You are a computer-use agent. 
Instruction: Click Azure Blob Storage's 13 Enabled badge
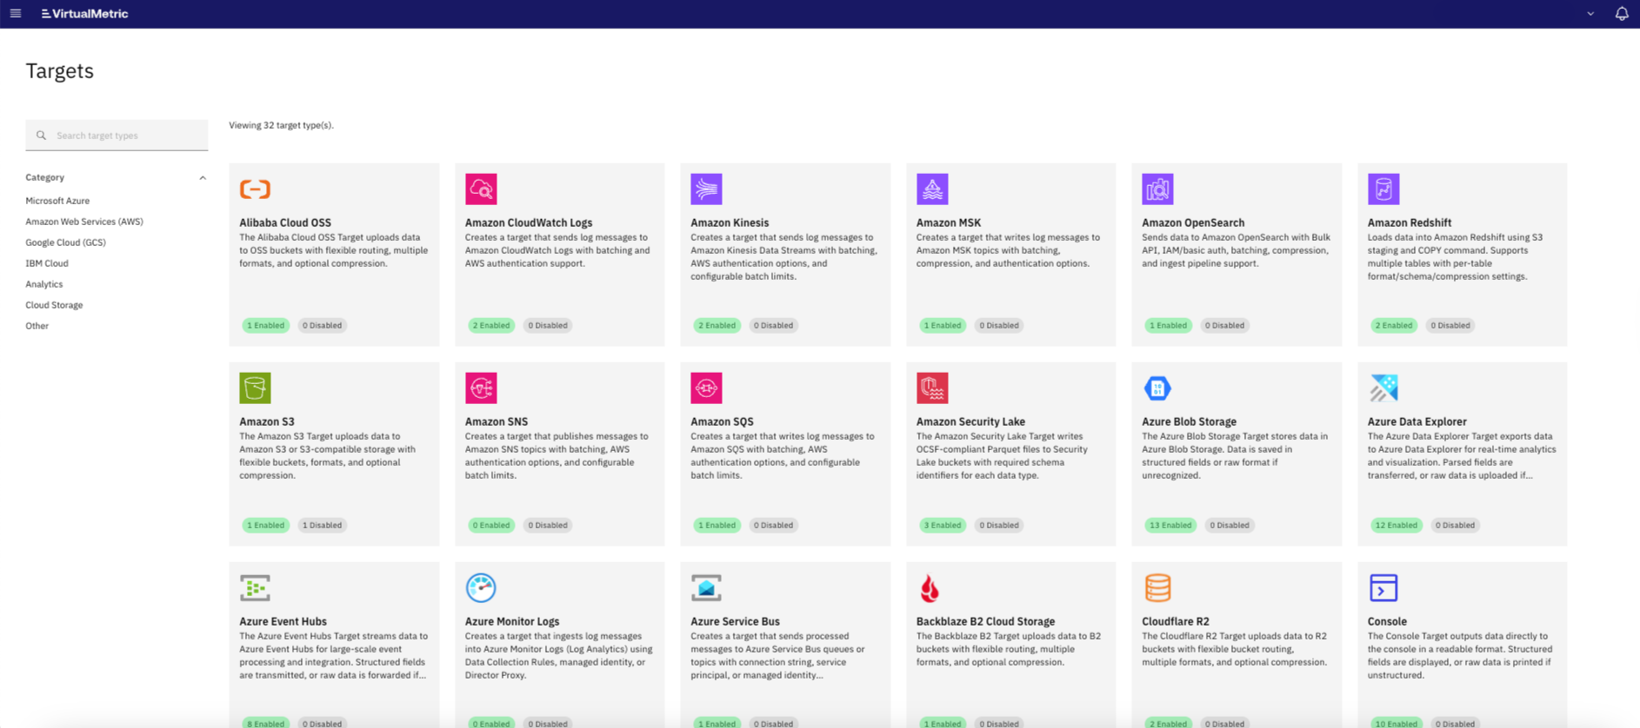point(1170,525)
